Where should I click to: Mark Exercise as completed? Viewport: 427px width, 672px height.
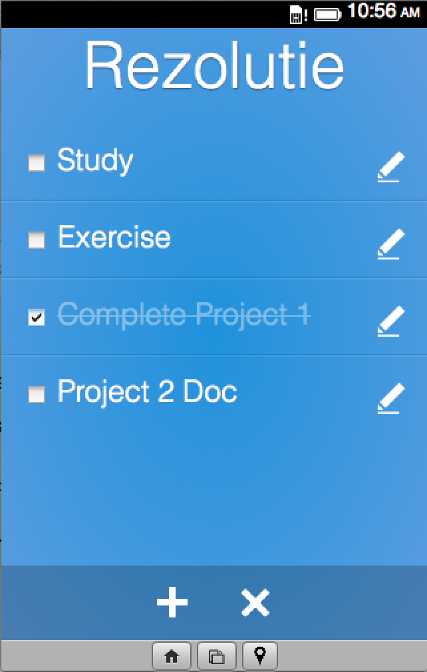click(x=37, y=240)
